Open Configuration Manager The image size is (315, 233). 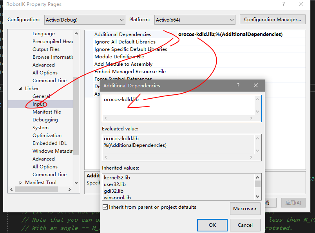tap(272, 19)
